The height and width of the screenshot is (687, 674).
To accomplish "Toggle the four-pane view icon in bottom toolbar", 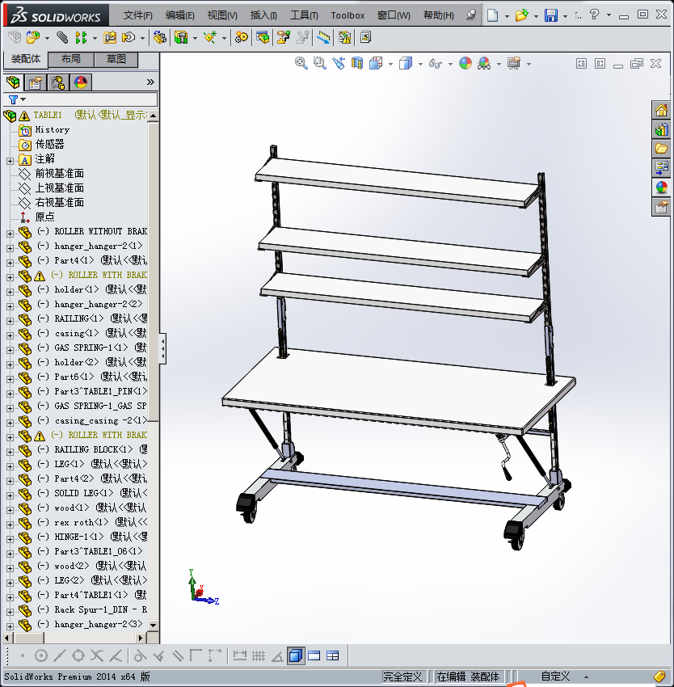I will pyautogui.click(x=333, y=656).
